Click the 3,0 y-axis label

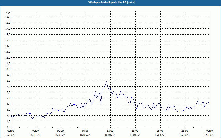coord(8,110)
